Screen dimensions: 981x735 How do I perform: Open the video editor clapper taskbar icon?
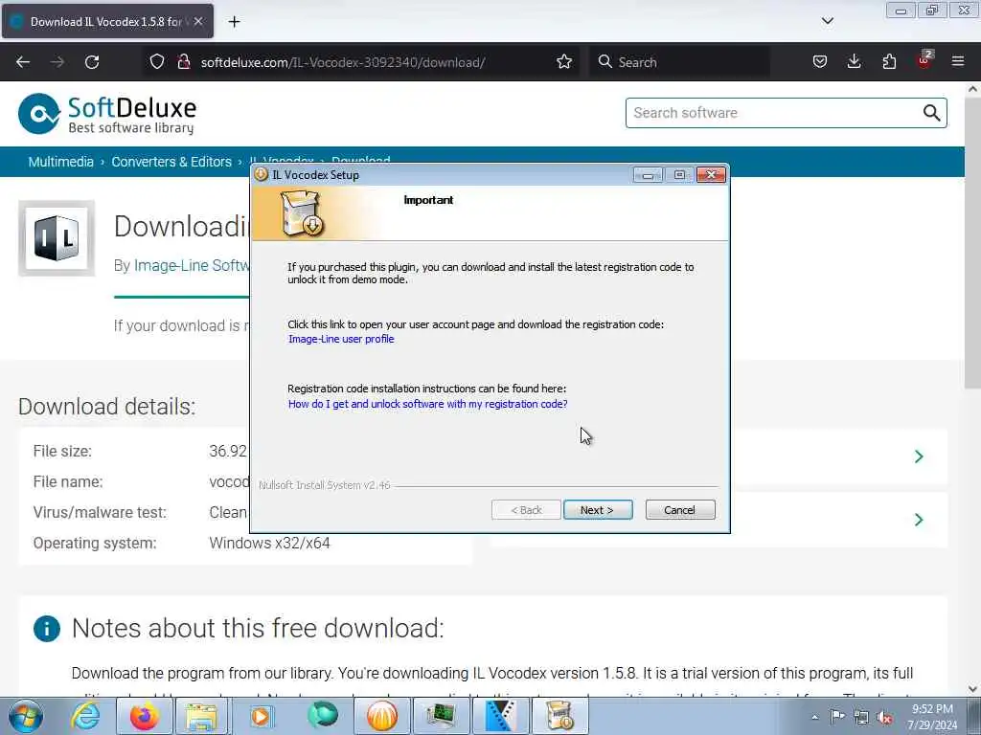500,716
